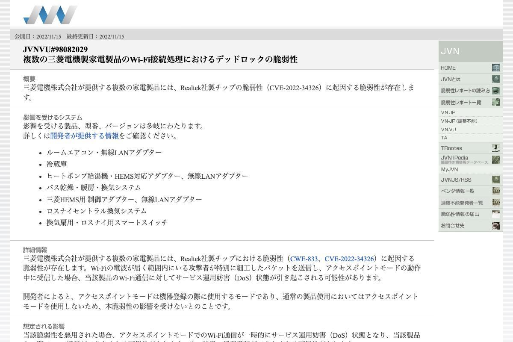This screenshot has height=342, width=513.
Task: Click list item バス乾燥・暖房・換気システム
Action: pyautogui.click(x=94, y=187)
